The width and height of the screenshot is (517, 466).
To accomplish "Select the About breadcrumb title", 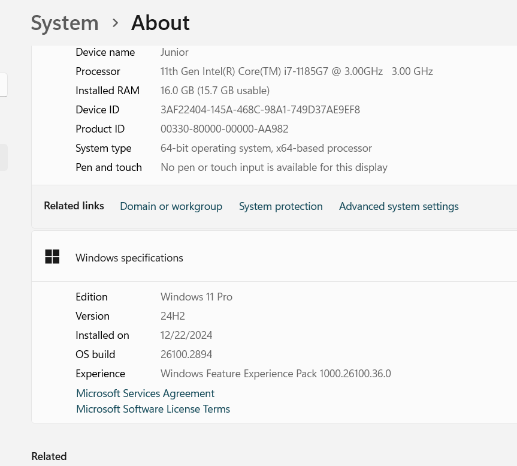I will pos(160,23).
